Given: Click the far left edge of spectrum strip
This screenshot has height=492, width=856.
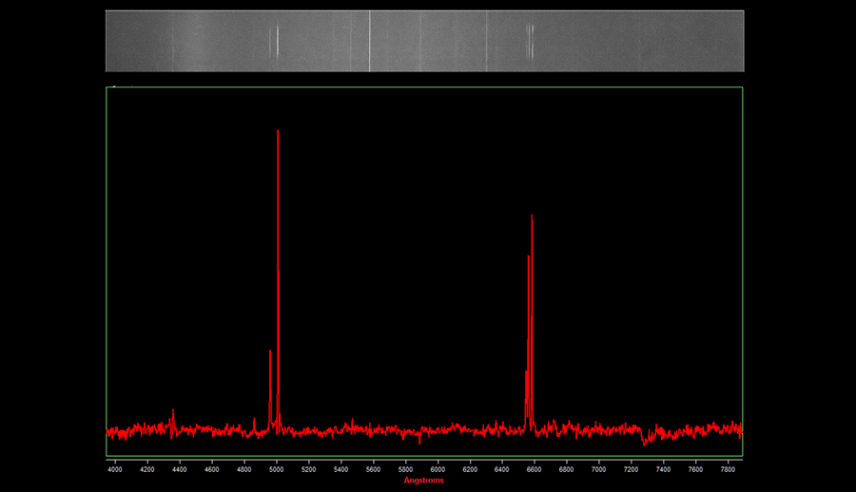Looking at the screenshot, I should point(108,41).
